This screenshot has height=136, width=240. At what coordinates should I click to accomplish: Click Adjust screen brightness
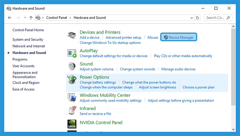coord(157,87)
